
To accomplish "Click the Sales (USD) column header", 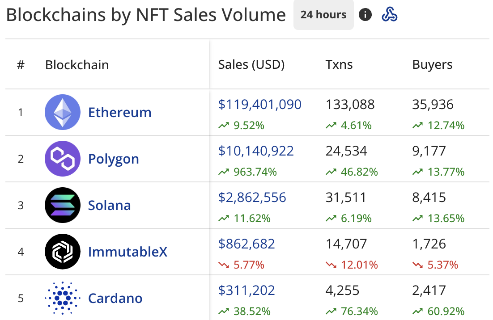I will (x=251, y=65).
